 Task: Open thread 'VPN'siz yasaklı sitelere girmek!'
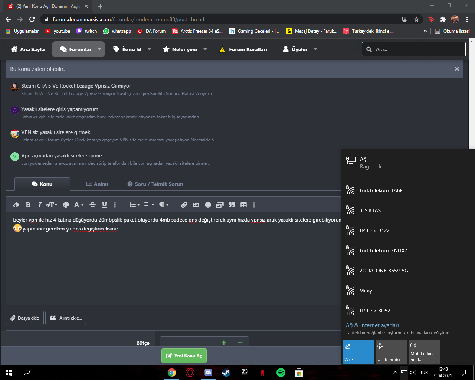pos(56,132)
